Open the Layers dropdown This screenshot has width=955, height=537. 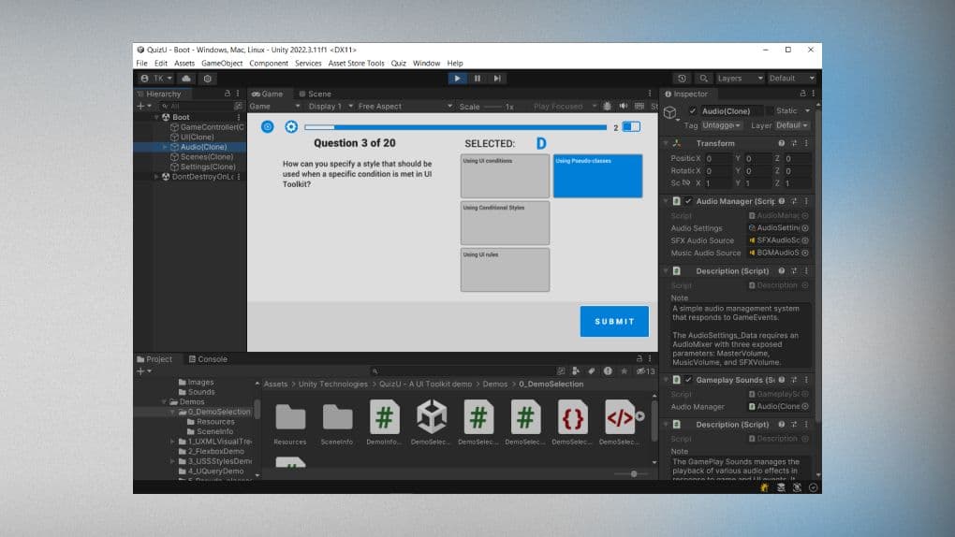tap(741, 79)
